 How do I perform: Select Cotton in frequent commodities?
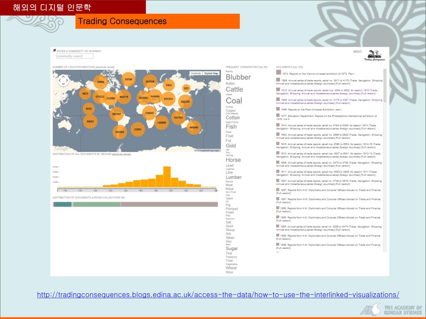pos(233,118)
